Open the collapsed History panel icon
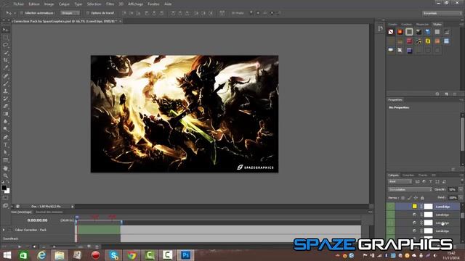 pos(381,29)
